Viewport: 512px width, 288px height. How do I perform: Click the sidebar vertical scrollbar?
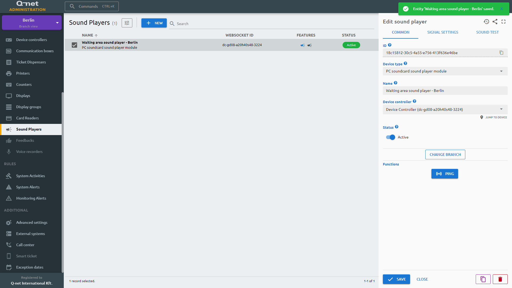click(x=63, y=182)
